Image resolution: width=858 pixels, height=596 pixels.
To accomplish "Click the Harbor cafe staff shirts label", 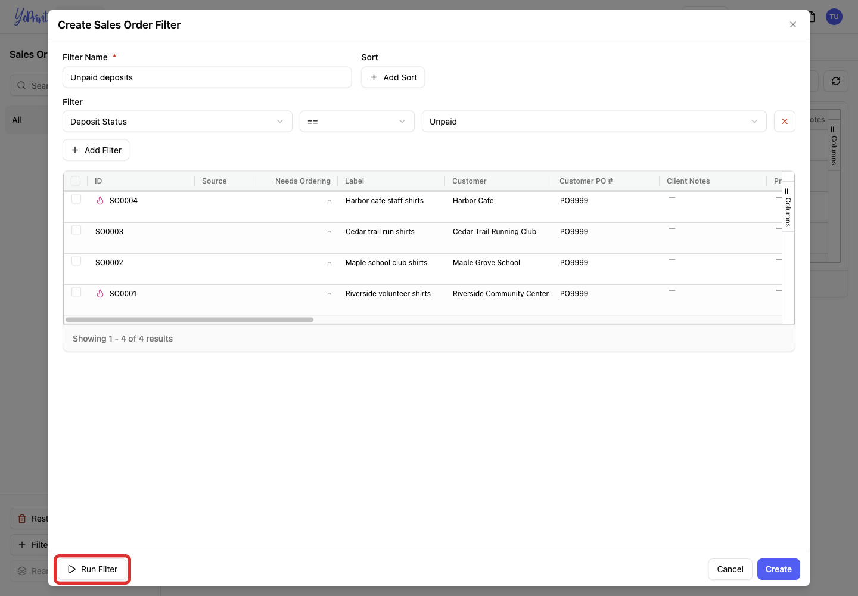I will [x=384, y=201].
